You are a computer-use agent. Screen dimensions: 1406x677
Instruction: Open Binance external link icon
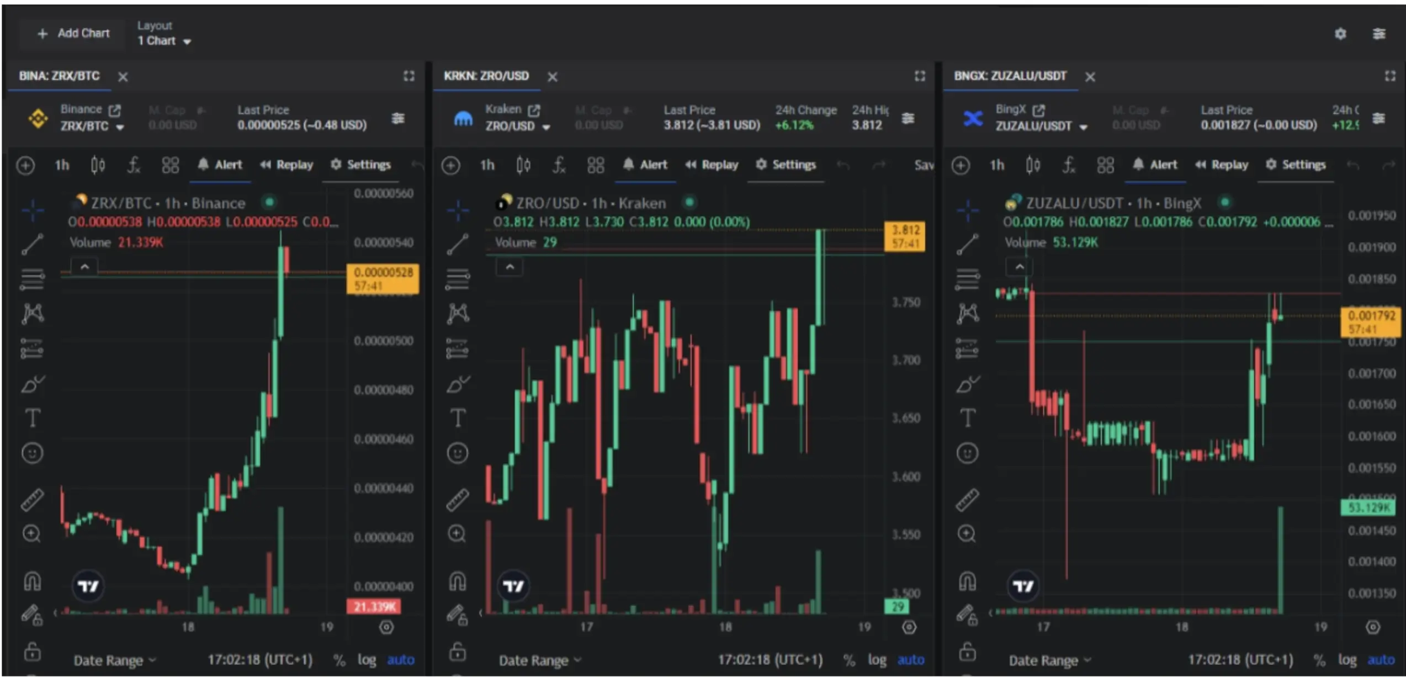click(x=115, y=110)
